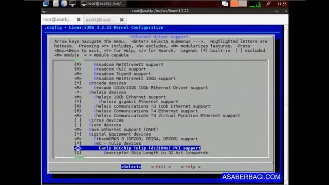Screen dimensions: 329x185
Task: Click the < Help > button
Action: click(191, 166)
